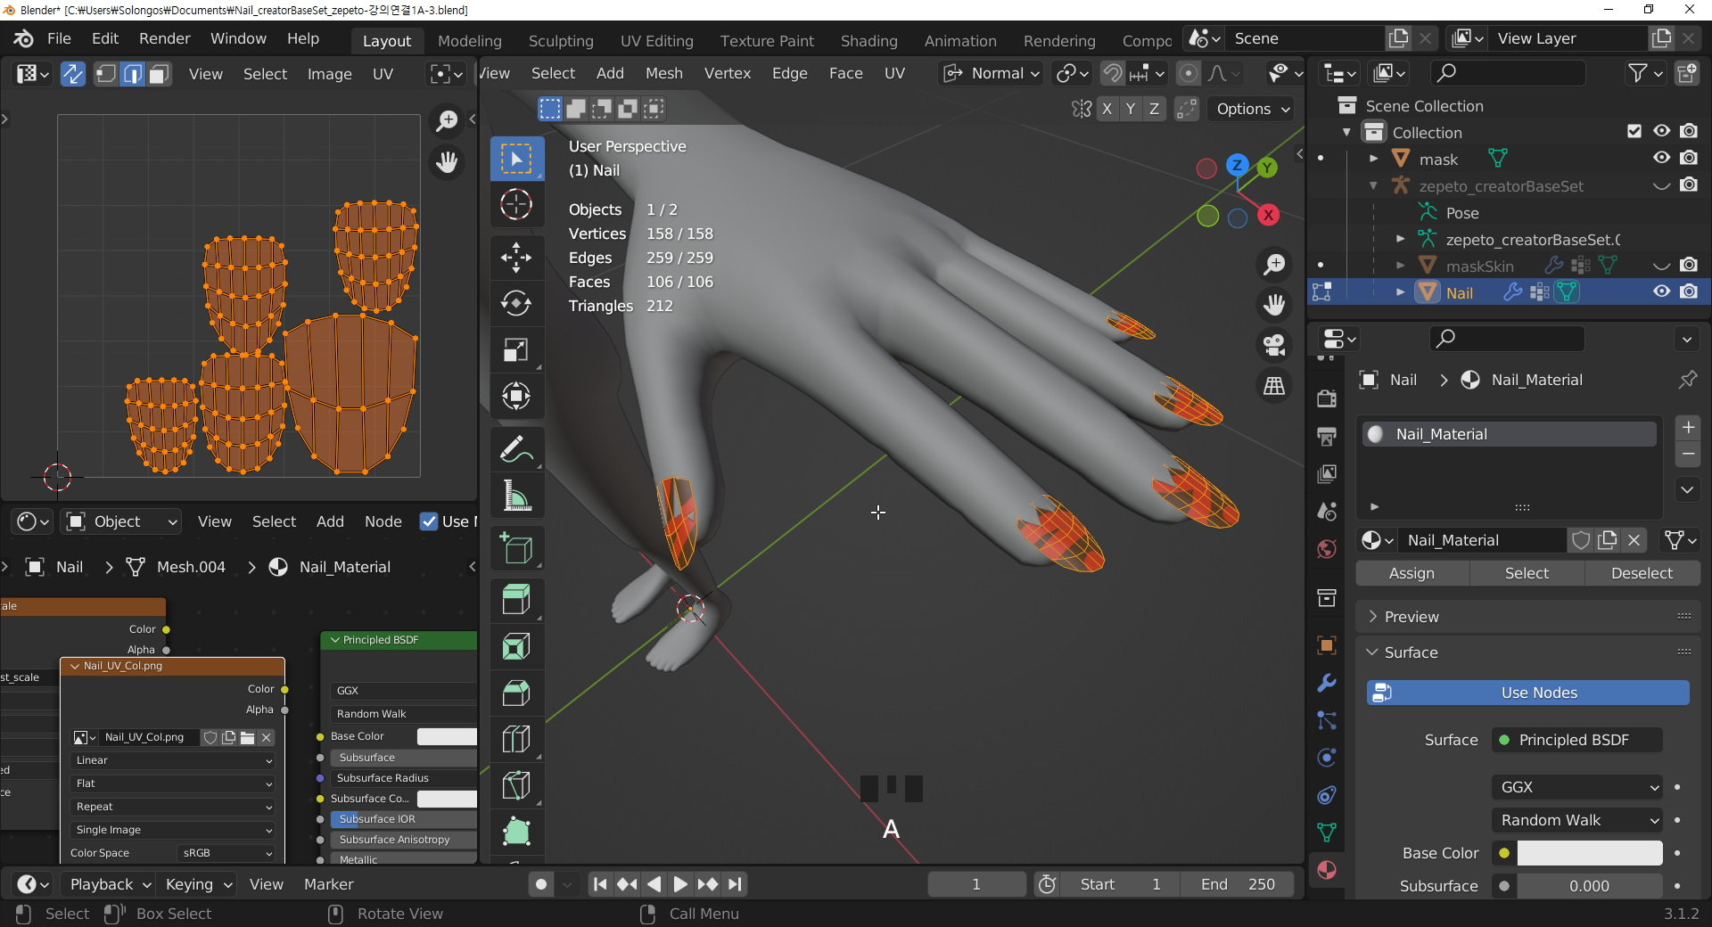Click the viewport zoom magnifier icon
The image size is (1712, 927).
click(x=1274, y=264)
